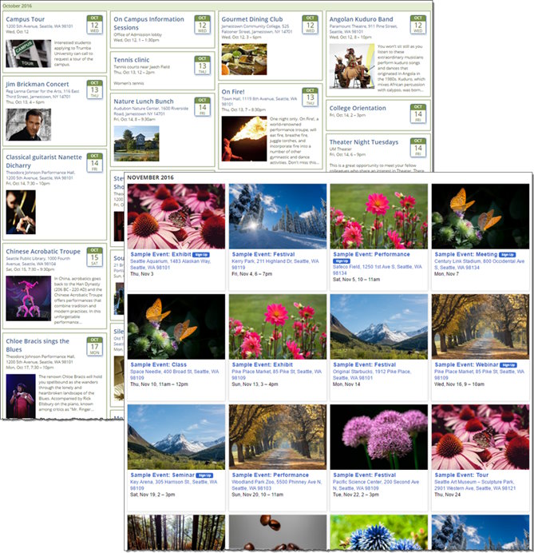Open Sample Event: Tour title
This screenshot has height=553, width=534.
[461, 475]
